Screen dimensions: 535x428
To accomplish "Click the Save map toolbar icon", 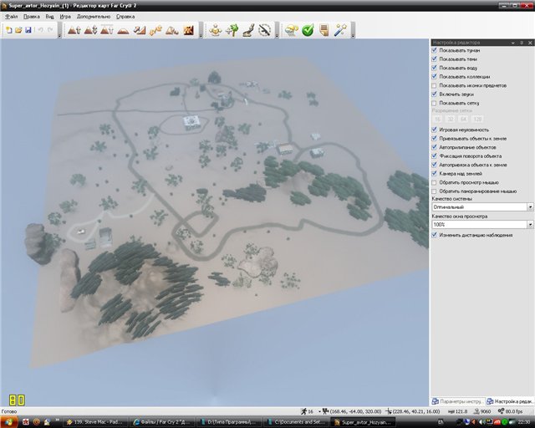I will 28,30.
